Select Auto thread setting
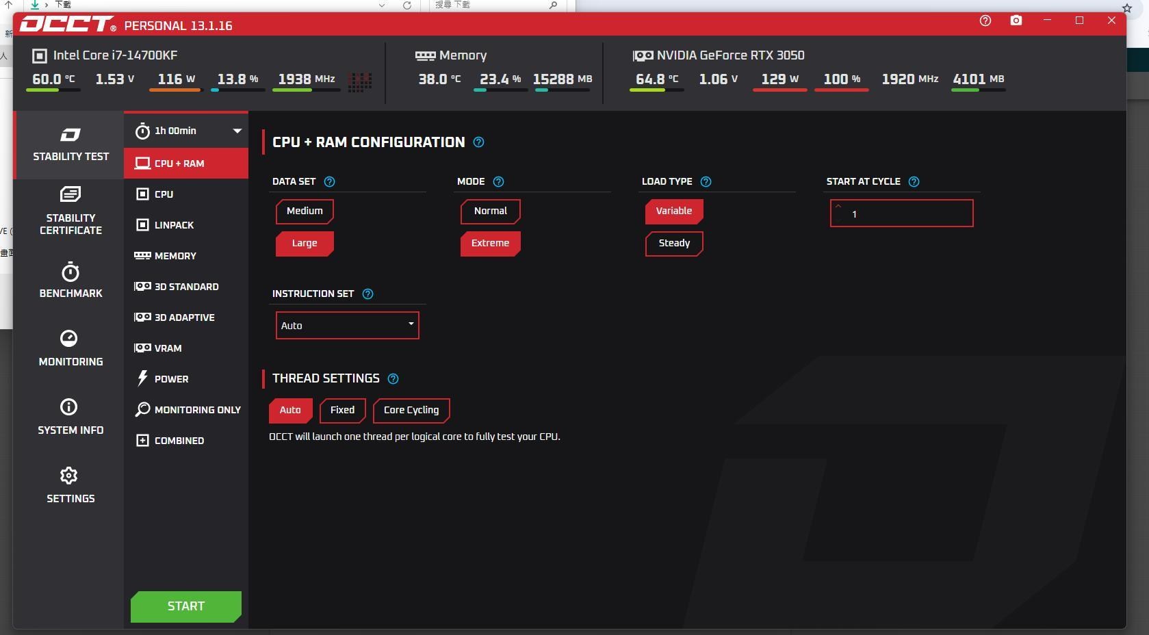 click(290, 410)
